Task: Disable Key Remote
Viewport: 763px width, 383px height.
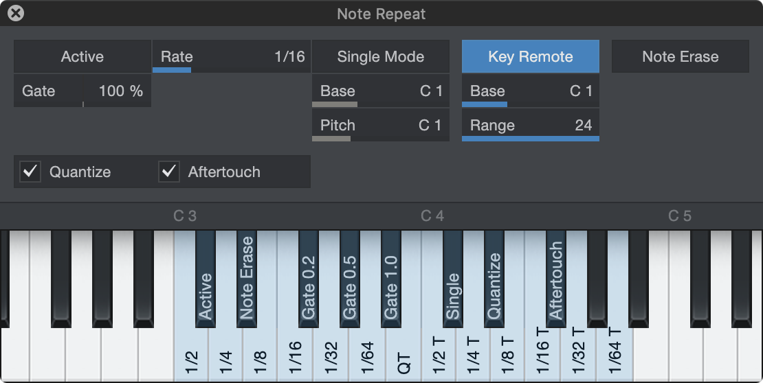Action: (x=531, y=56)
